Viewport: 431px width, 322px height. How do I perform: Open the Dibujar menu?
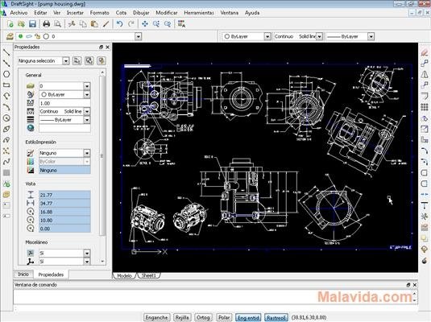141,13
